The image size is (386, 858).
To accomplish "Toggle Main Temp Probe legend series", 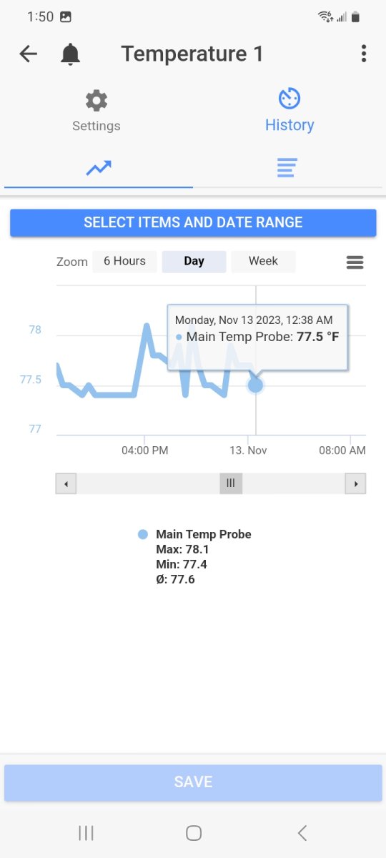I will [194, 534].
